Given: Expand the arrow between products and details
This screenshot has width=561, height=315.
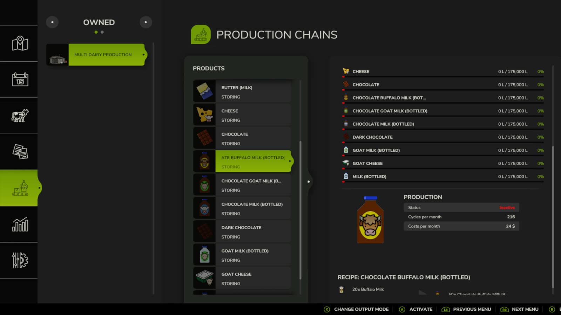Looking at the screenshot, I should click(309, 182).
